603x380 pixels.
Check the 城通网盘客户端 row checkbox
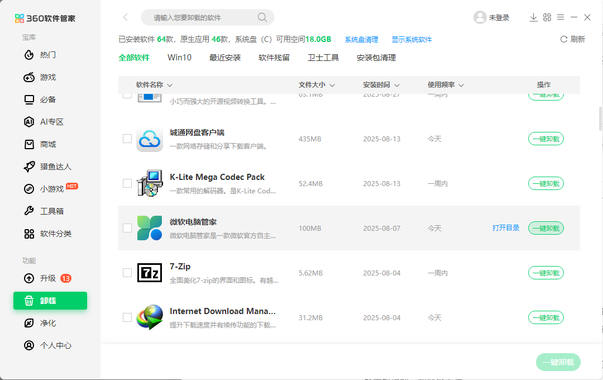tap(127, 138)
